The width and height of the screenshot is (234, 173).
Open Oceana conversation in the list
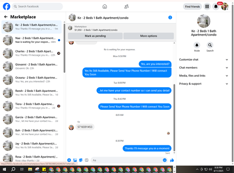pos(32,80)
